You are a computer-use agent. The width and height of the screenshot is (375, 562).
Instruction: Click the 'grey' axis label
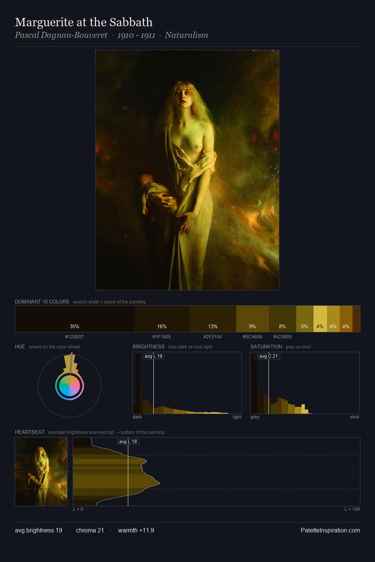(255, 417)
